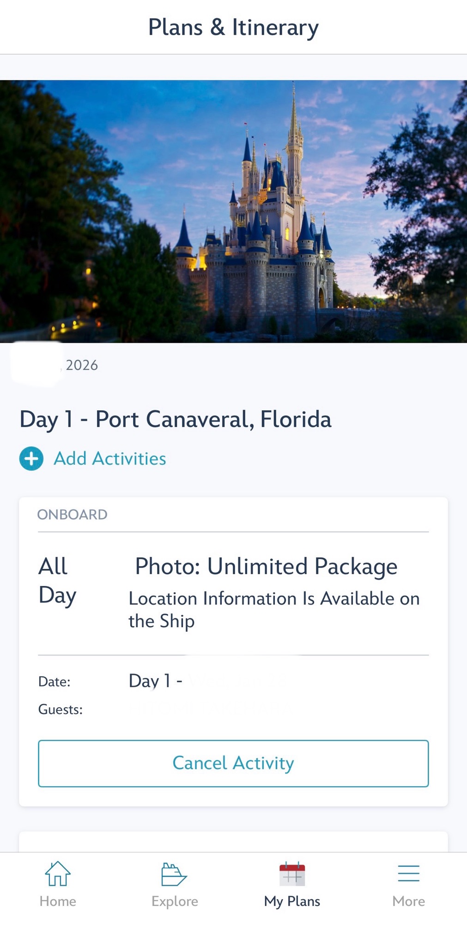This screenshot has height=925, width=467.
Task: Select the My Plans tab label
Action: point(292,901)
